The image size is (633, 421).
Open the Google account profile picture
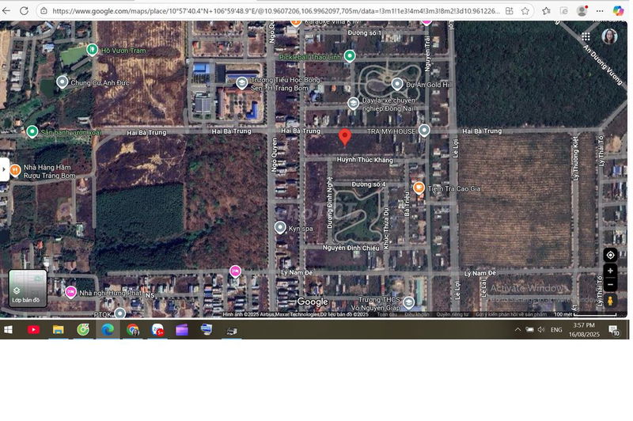[x=609, y=36]
